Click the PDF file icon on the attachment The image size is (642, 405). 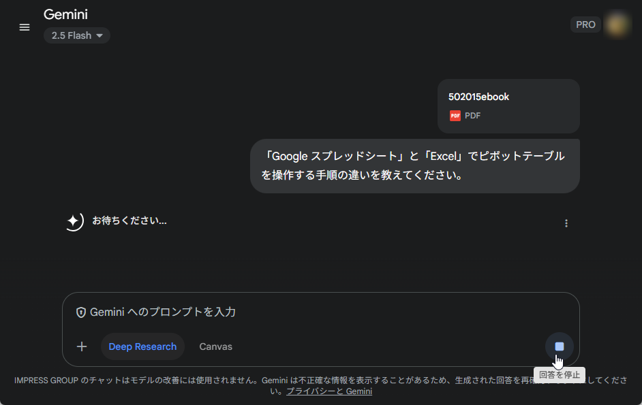(455, 116)
